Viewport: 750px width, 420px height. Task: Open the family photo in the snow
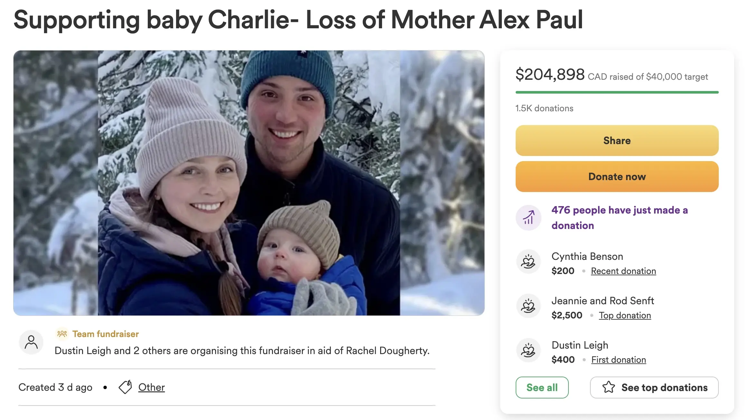point(249,183)
